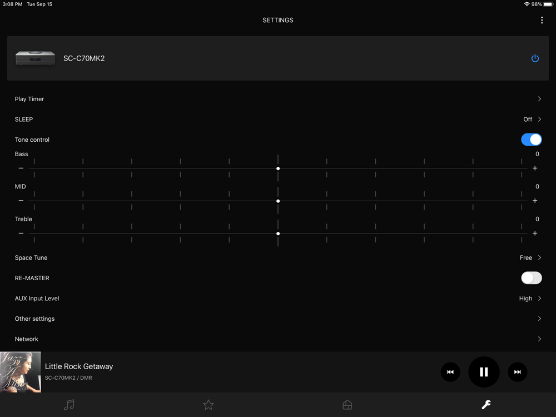Increase Treble with the plus button
Viewport: 556px width, 417px height.
[x=535, y=234]
